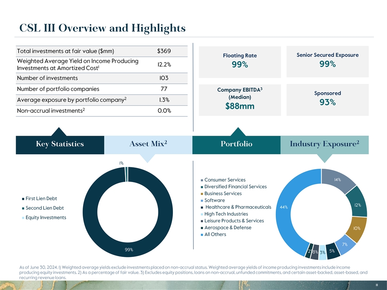The image size is (387, 290).
Task: Select the All Others legend entry
Action: pyautogui.click(x=215, y=234)
